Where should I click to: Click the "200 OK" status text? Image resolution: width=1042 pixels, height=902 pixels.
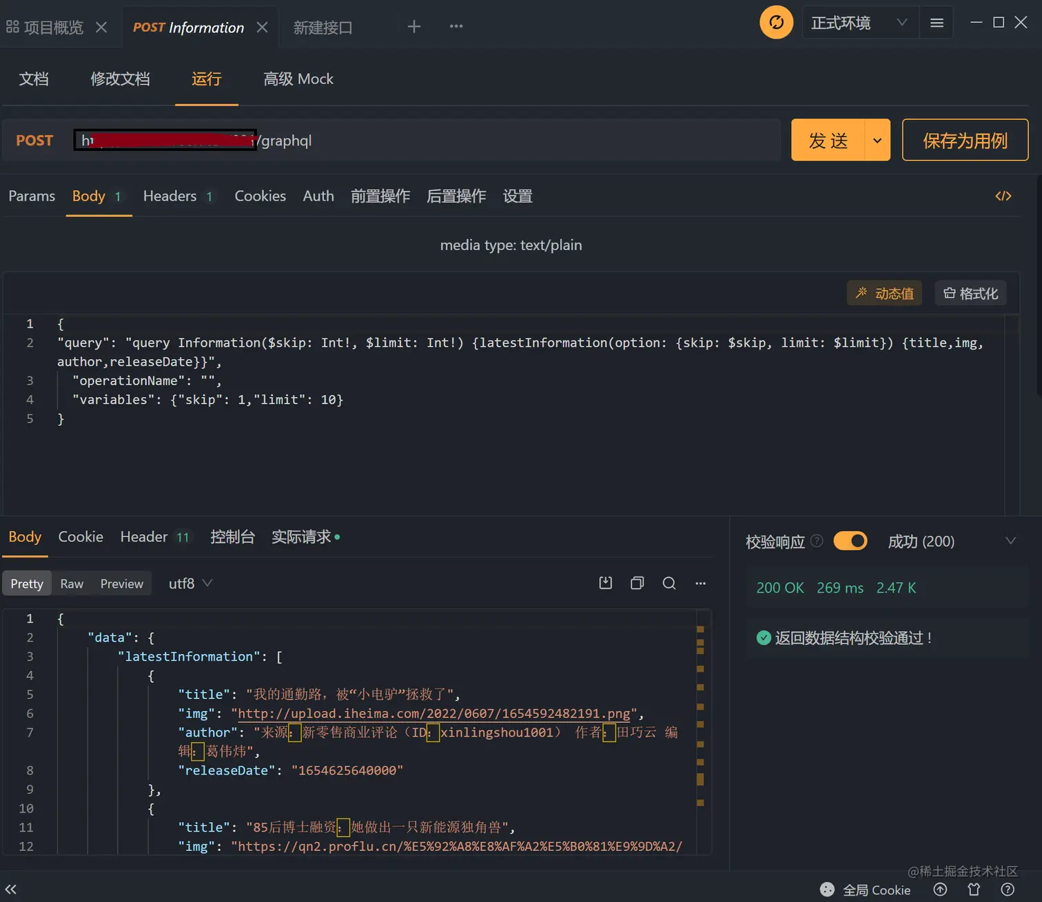coord(780,588)
